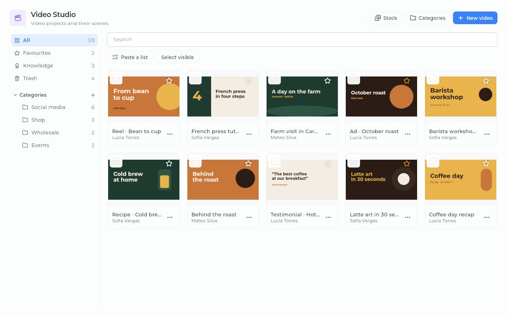Screen dimensions: 507x317
Task: Star the Behind the roast video
Action: click(x=248, y=164)
